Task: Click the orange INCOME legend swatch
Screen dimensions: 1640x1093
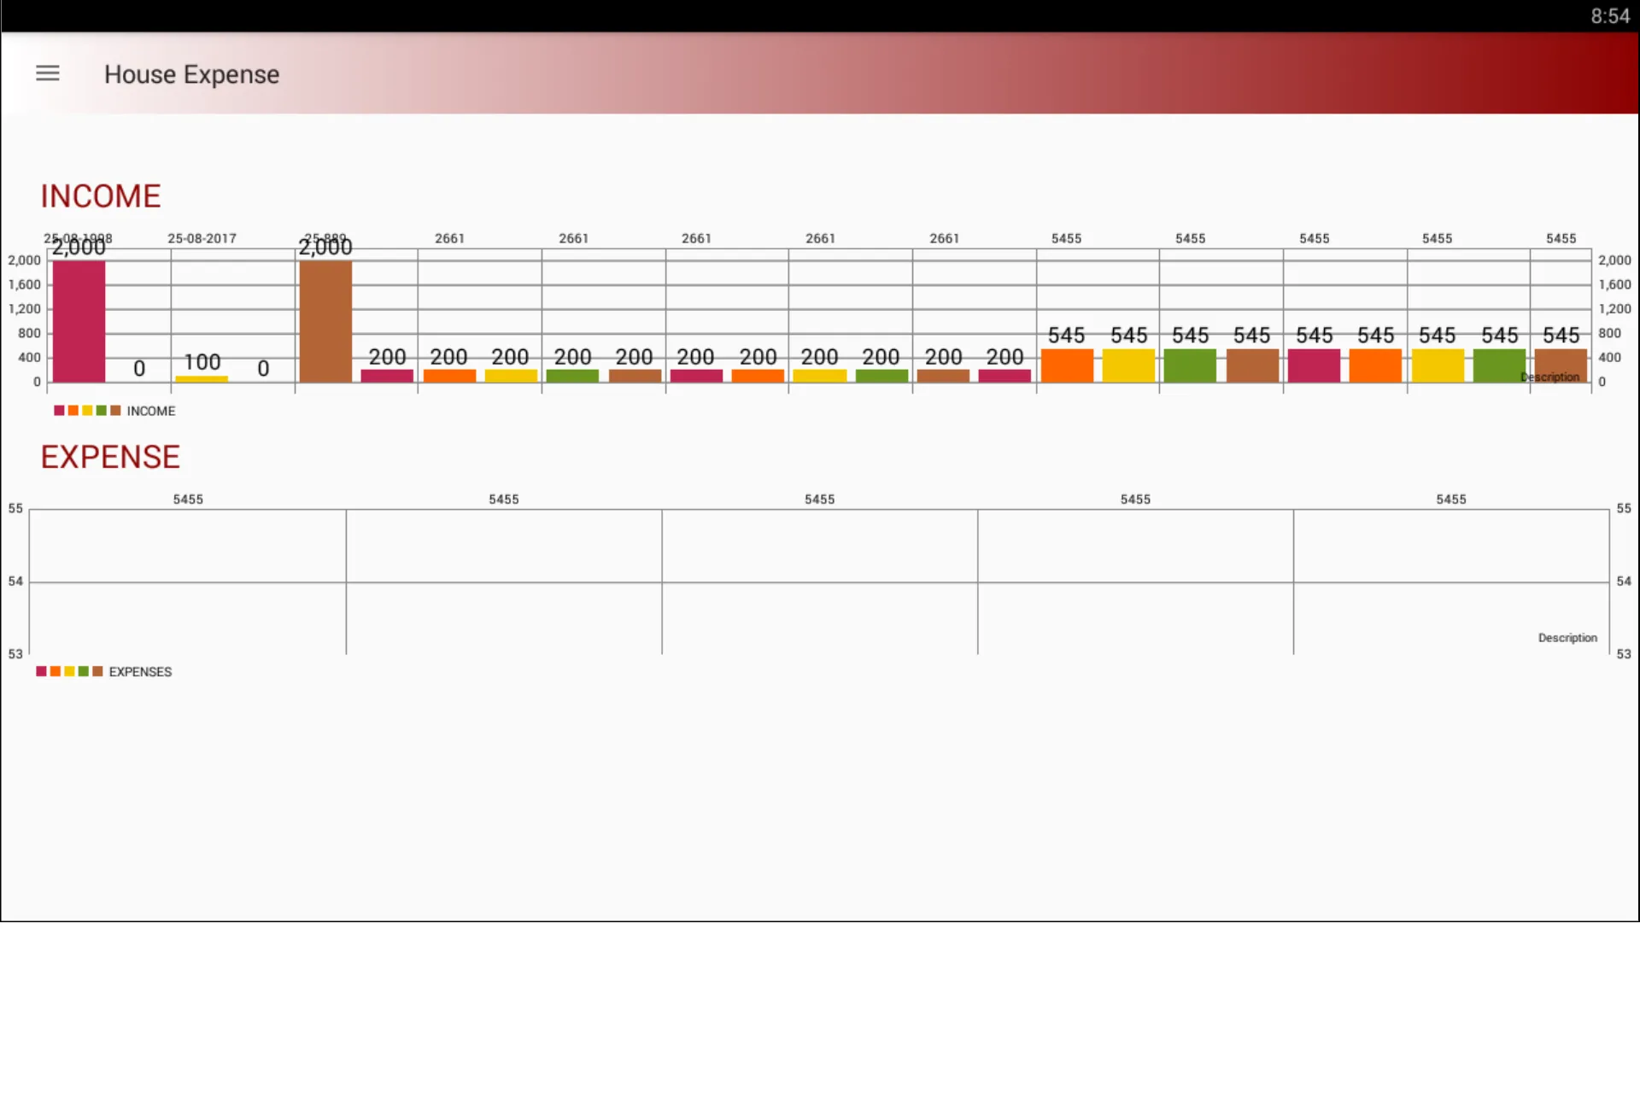Action: point(73,411)
